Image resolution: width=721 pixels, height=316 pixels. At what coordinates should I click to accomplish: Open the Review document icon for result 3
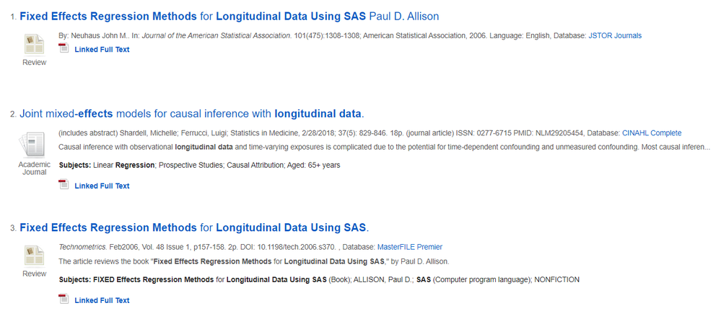(34, 256)
